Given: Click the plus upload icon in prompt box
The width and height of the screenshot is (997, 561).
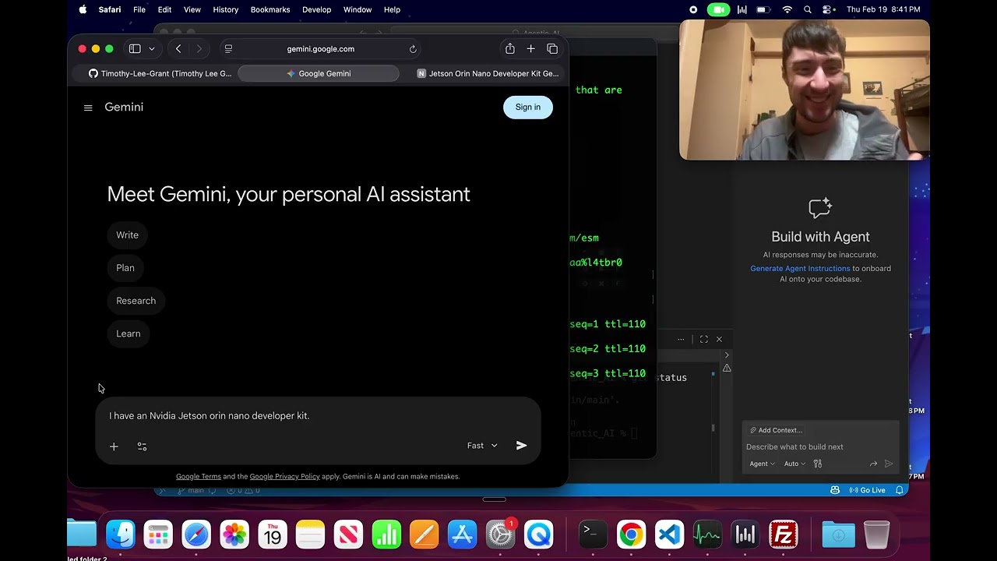Looking at the screenshot, I should click(x=114, y=446).
